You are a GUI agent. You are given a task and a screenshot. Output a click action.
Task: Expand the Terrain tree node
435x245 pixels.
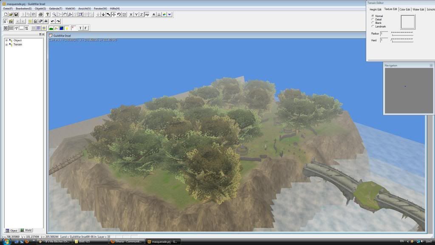point(6,44)
